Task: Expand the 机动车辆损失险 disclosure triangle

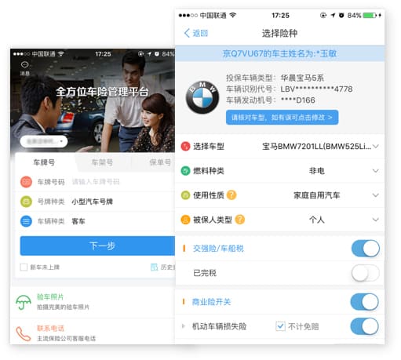Action: tap(184, 326)
